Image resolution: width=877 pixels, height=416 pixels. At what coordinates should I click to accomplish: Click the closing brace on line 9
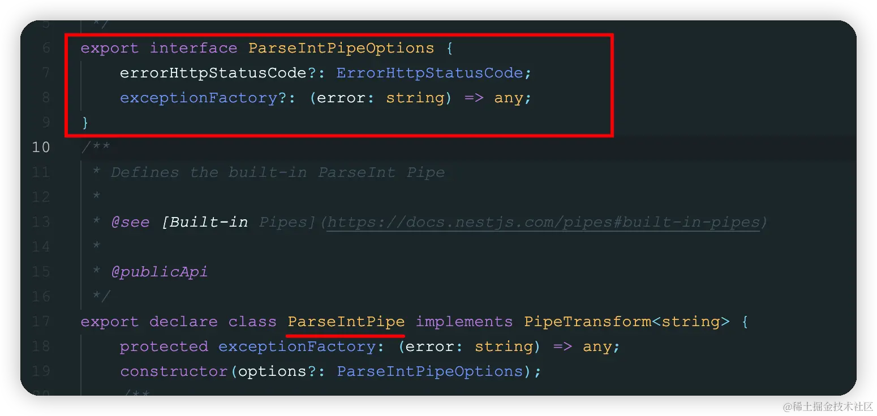[85, 123]
